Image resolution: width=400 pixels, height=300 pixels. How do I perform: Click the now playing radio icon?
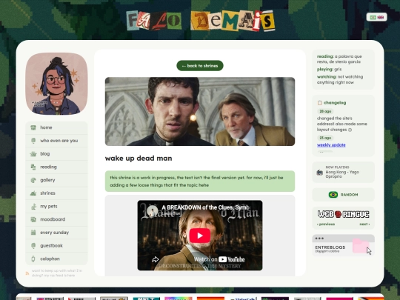click(320, 173)
